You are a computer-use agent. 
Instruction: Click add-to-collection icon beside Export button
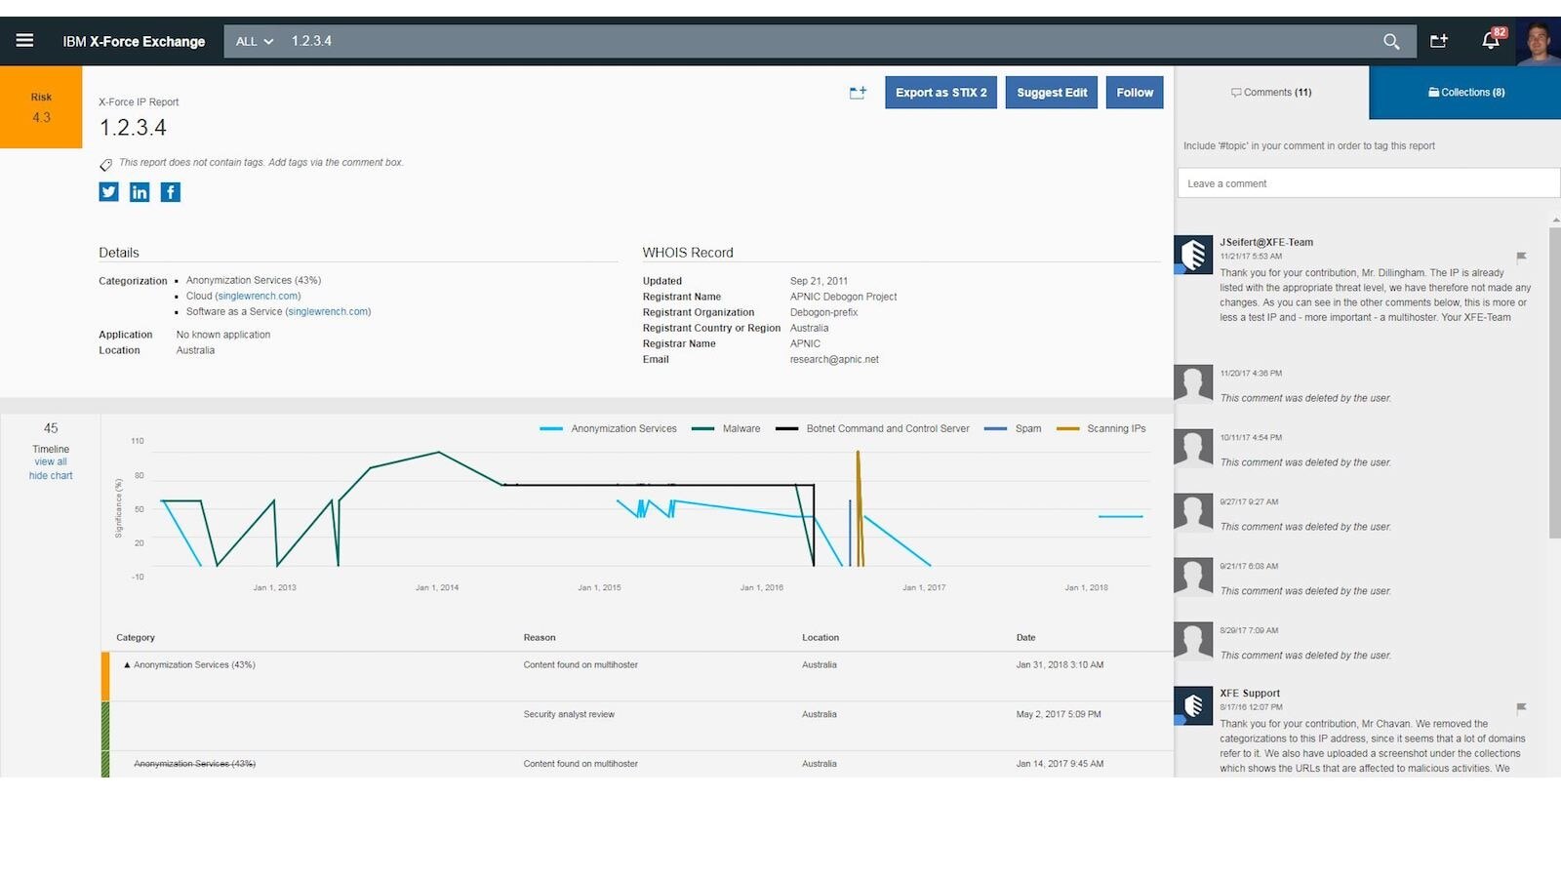(x=858, y=93)
